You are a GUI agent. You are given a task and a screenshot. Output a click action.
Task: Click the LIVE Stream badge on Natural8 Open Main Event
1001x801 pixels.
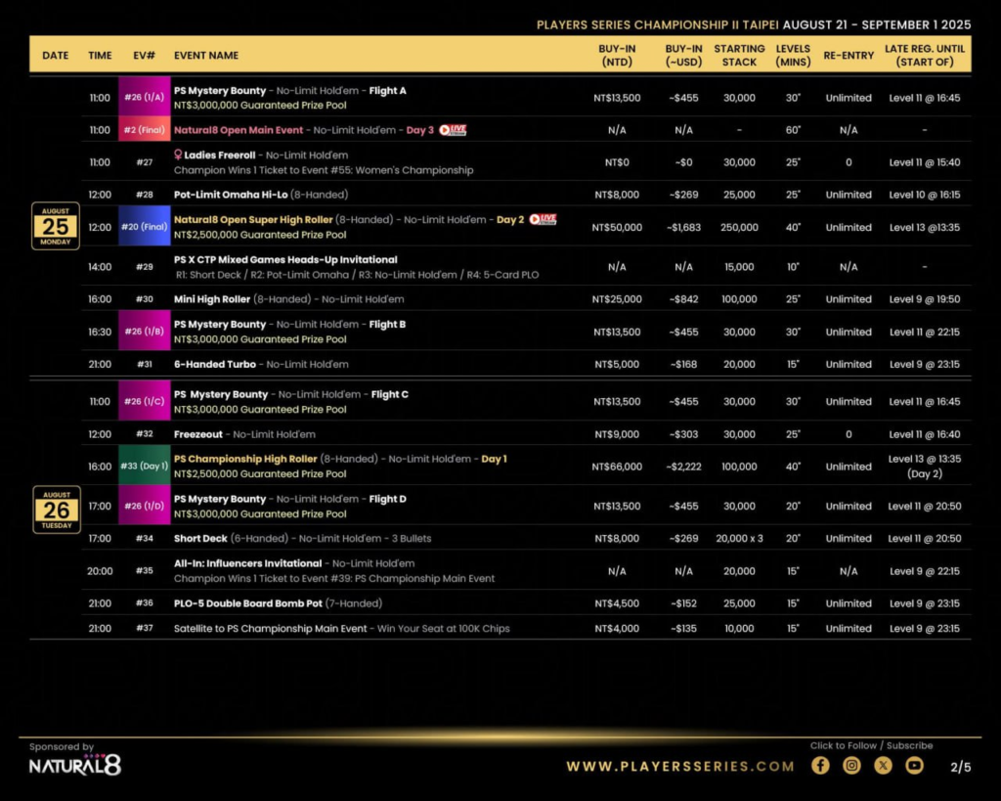click(x=451, y=128)
